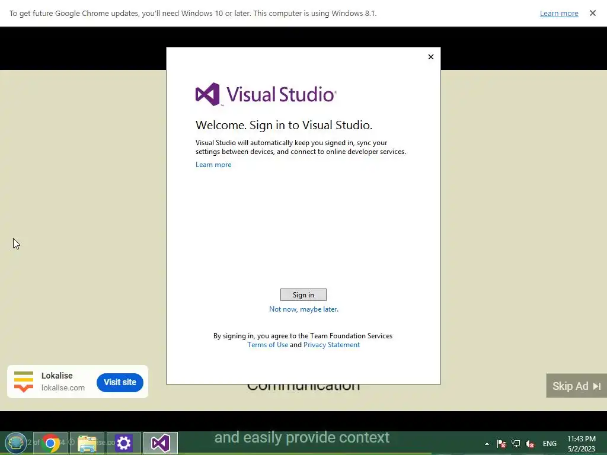Open the network status tray icon

coord(516,444)
